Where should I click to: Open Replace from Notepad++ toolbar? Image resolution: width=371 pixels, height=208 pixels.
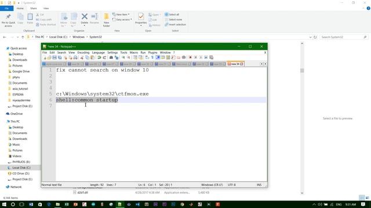pos(117,58)
